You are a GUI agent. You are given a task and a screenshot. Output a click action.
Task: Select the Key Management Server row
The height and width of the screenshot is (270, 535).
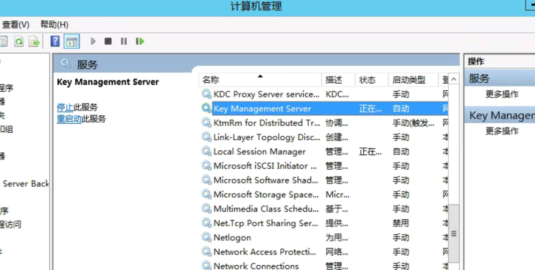(324, 108)
